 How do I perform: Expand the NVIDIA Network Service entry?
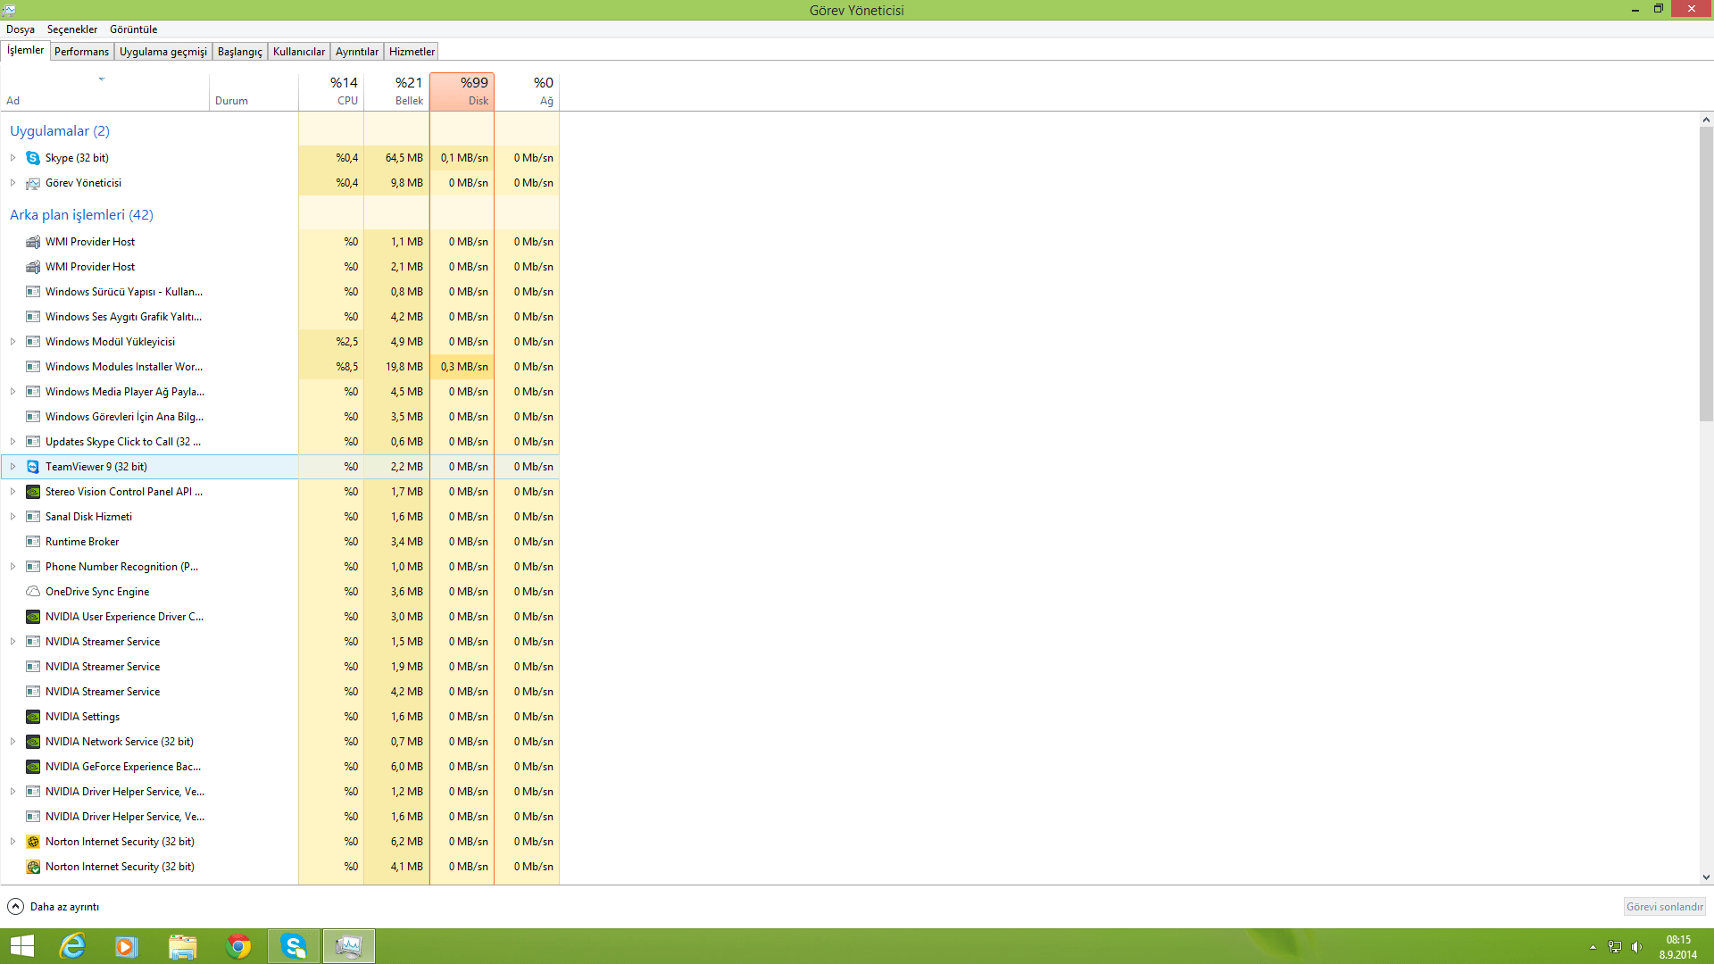coord(12,742)
